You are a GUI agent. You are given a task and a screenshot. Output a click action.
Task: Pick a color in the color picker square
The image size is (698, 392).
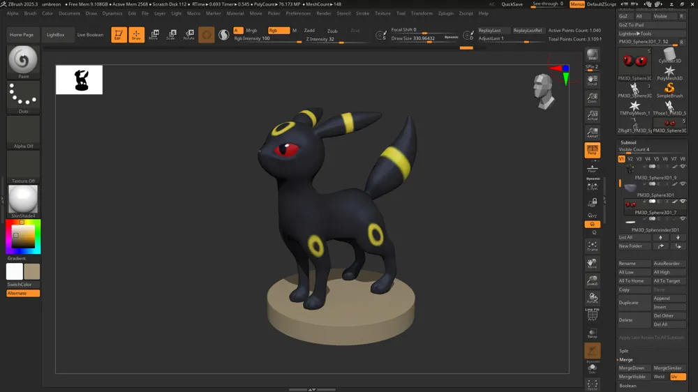pos(23,236)
